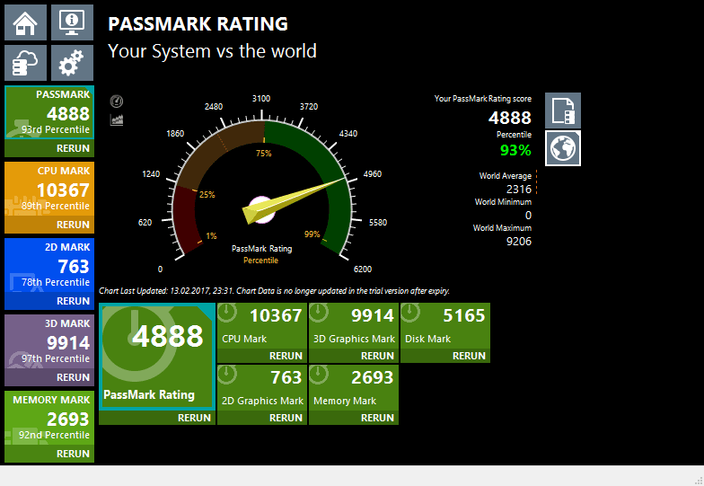Click the save results document icon

tap(563, 110)
